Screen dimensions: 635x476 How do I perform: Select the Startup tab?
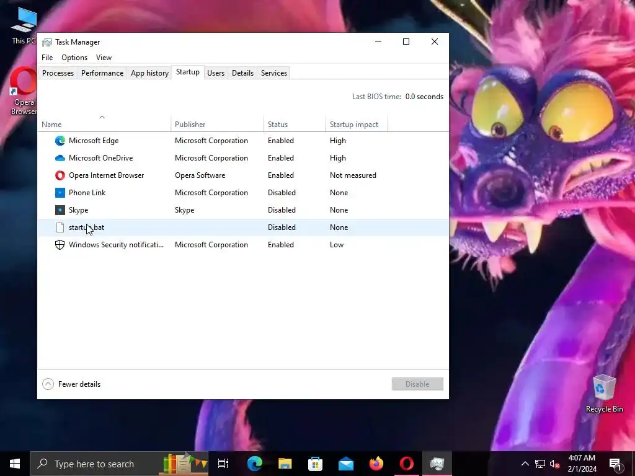tap(188, 72)
